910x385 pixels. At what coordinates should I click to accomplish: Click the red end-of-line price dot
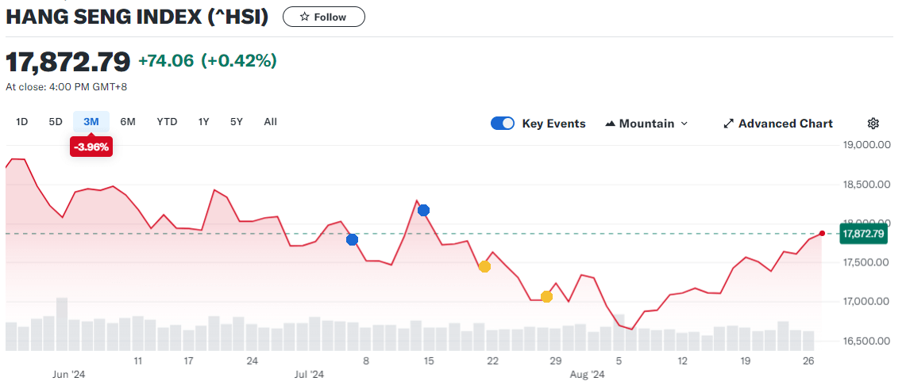tap(822, 234)
